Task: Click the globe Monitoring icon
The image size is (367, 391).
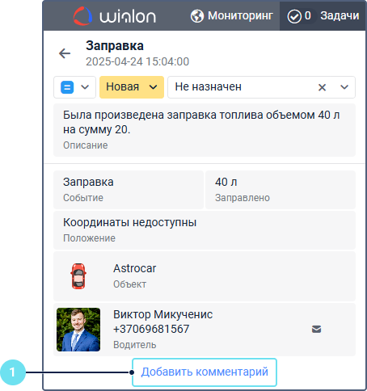Action: 197,16
